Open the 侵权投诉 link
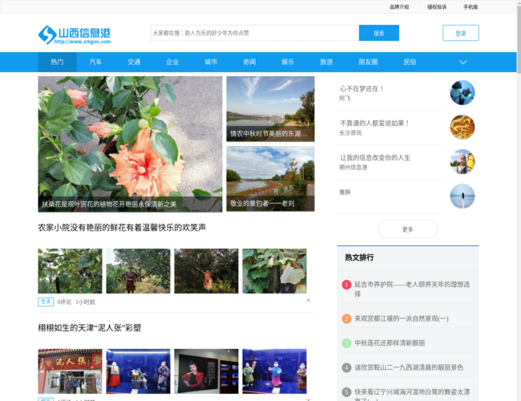 click(437, 6)
